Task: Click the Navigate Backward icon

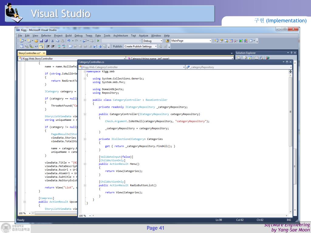Action: 84,41
